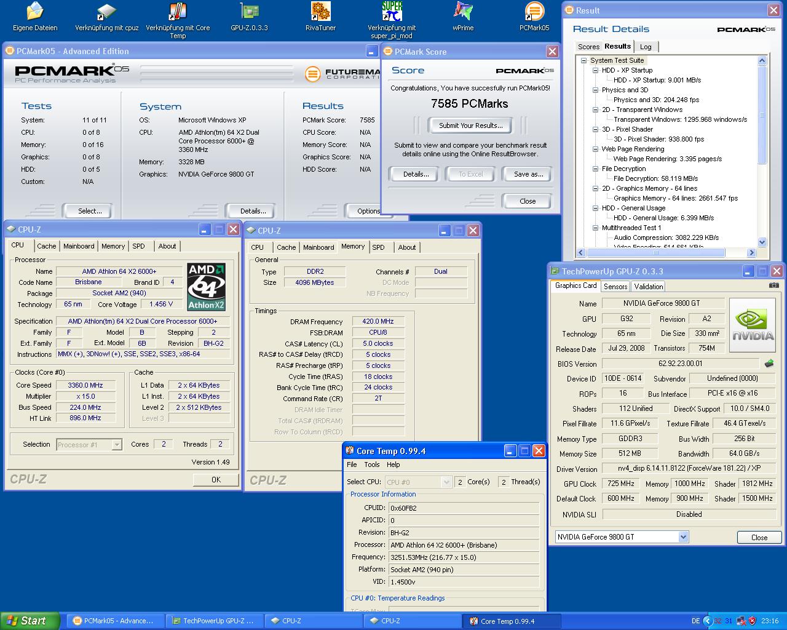The image size is (787, 630).
Task: Click the security shield tray icon
Action: [x=752, y=621]
